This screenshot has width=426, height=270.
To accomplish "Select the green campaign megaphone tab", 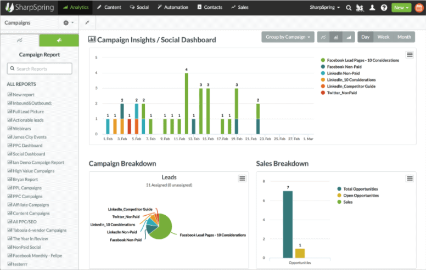I will (59, 41).
